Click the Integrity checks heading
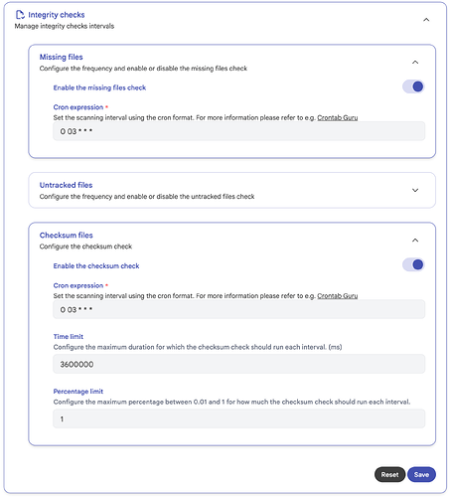Image resolution: width=450 pixels, height=497 pixels. point(57,15)
